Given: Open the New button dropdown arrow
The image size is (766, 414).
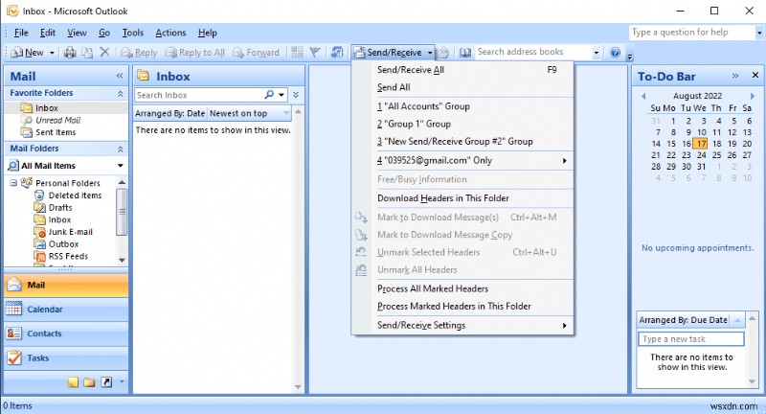Looking at the screenshot, I should click(x=52, y=53).
